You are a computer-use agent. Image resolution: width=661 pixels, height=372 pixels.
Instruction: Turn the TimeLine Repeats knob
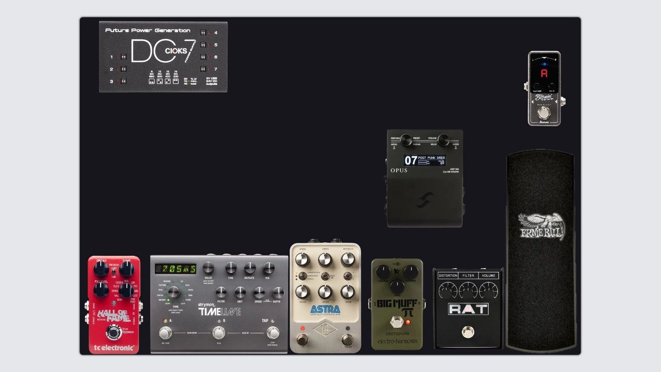(249, 268)
